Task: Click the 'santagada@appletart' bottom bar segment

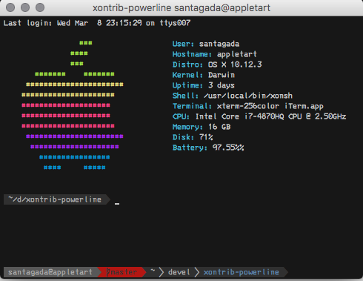Action: point(51,272)
